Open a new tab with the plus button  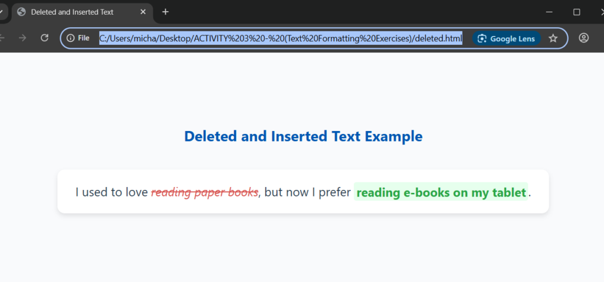(165, 12)
